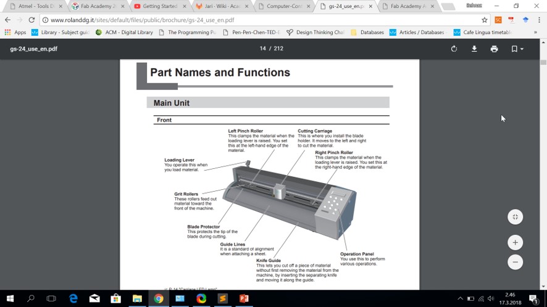The height and width of the screenshot is (307, 547).
Task: Click the SC extension icon
Action: pos(498,20)
